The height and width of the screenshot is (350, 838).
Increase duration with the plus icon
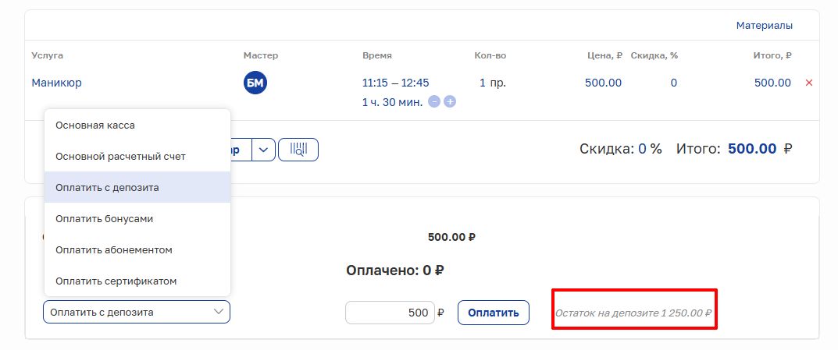[450, 102]
